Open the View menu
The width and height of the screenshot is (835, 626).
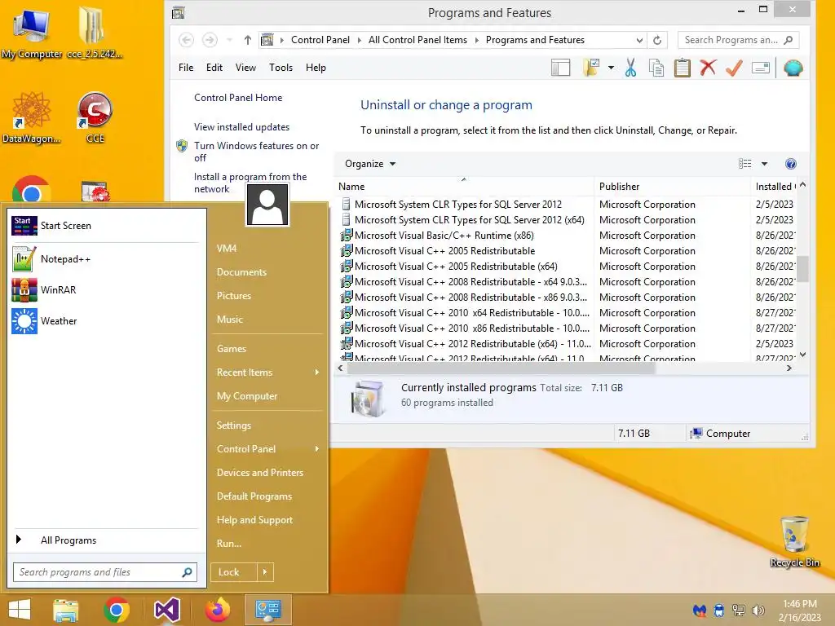tap(245, 68)
